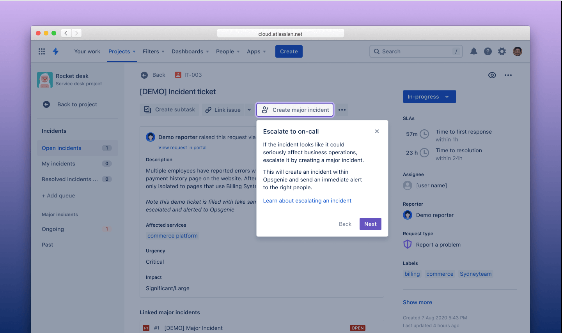Click the Jira lightning bolt logo

tap(56, 51)
